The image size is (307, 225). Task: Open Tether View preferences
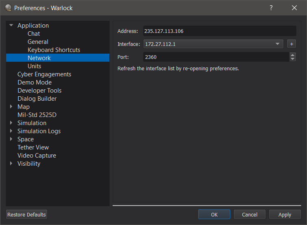click(x=33, y=147)
